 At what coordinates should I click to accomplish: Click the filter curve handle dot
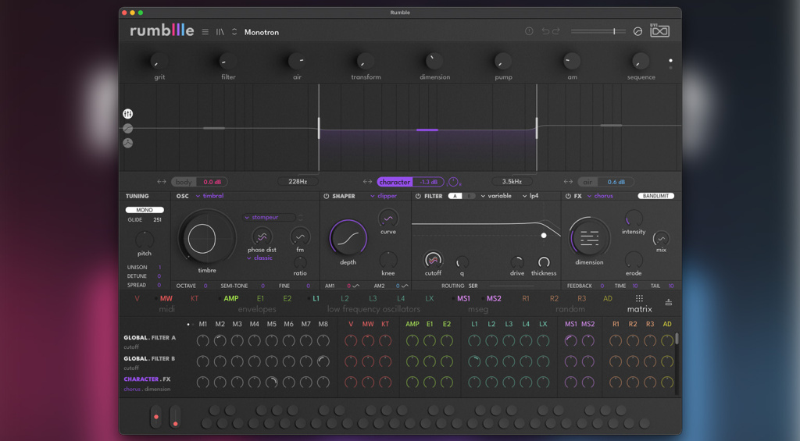(x=544, y=236)
